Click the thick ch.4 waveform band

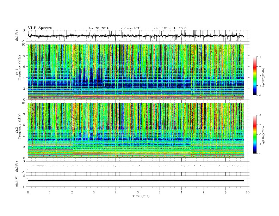(x=136, y=181)
